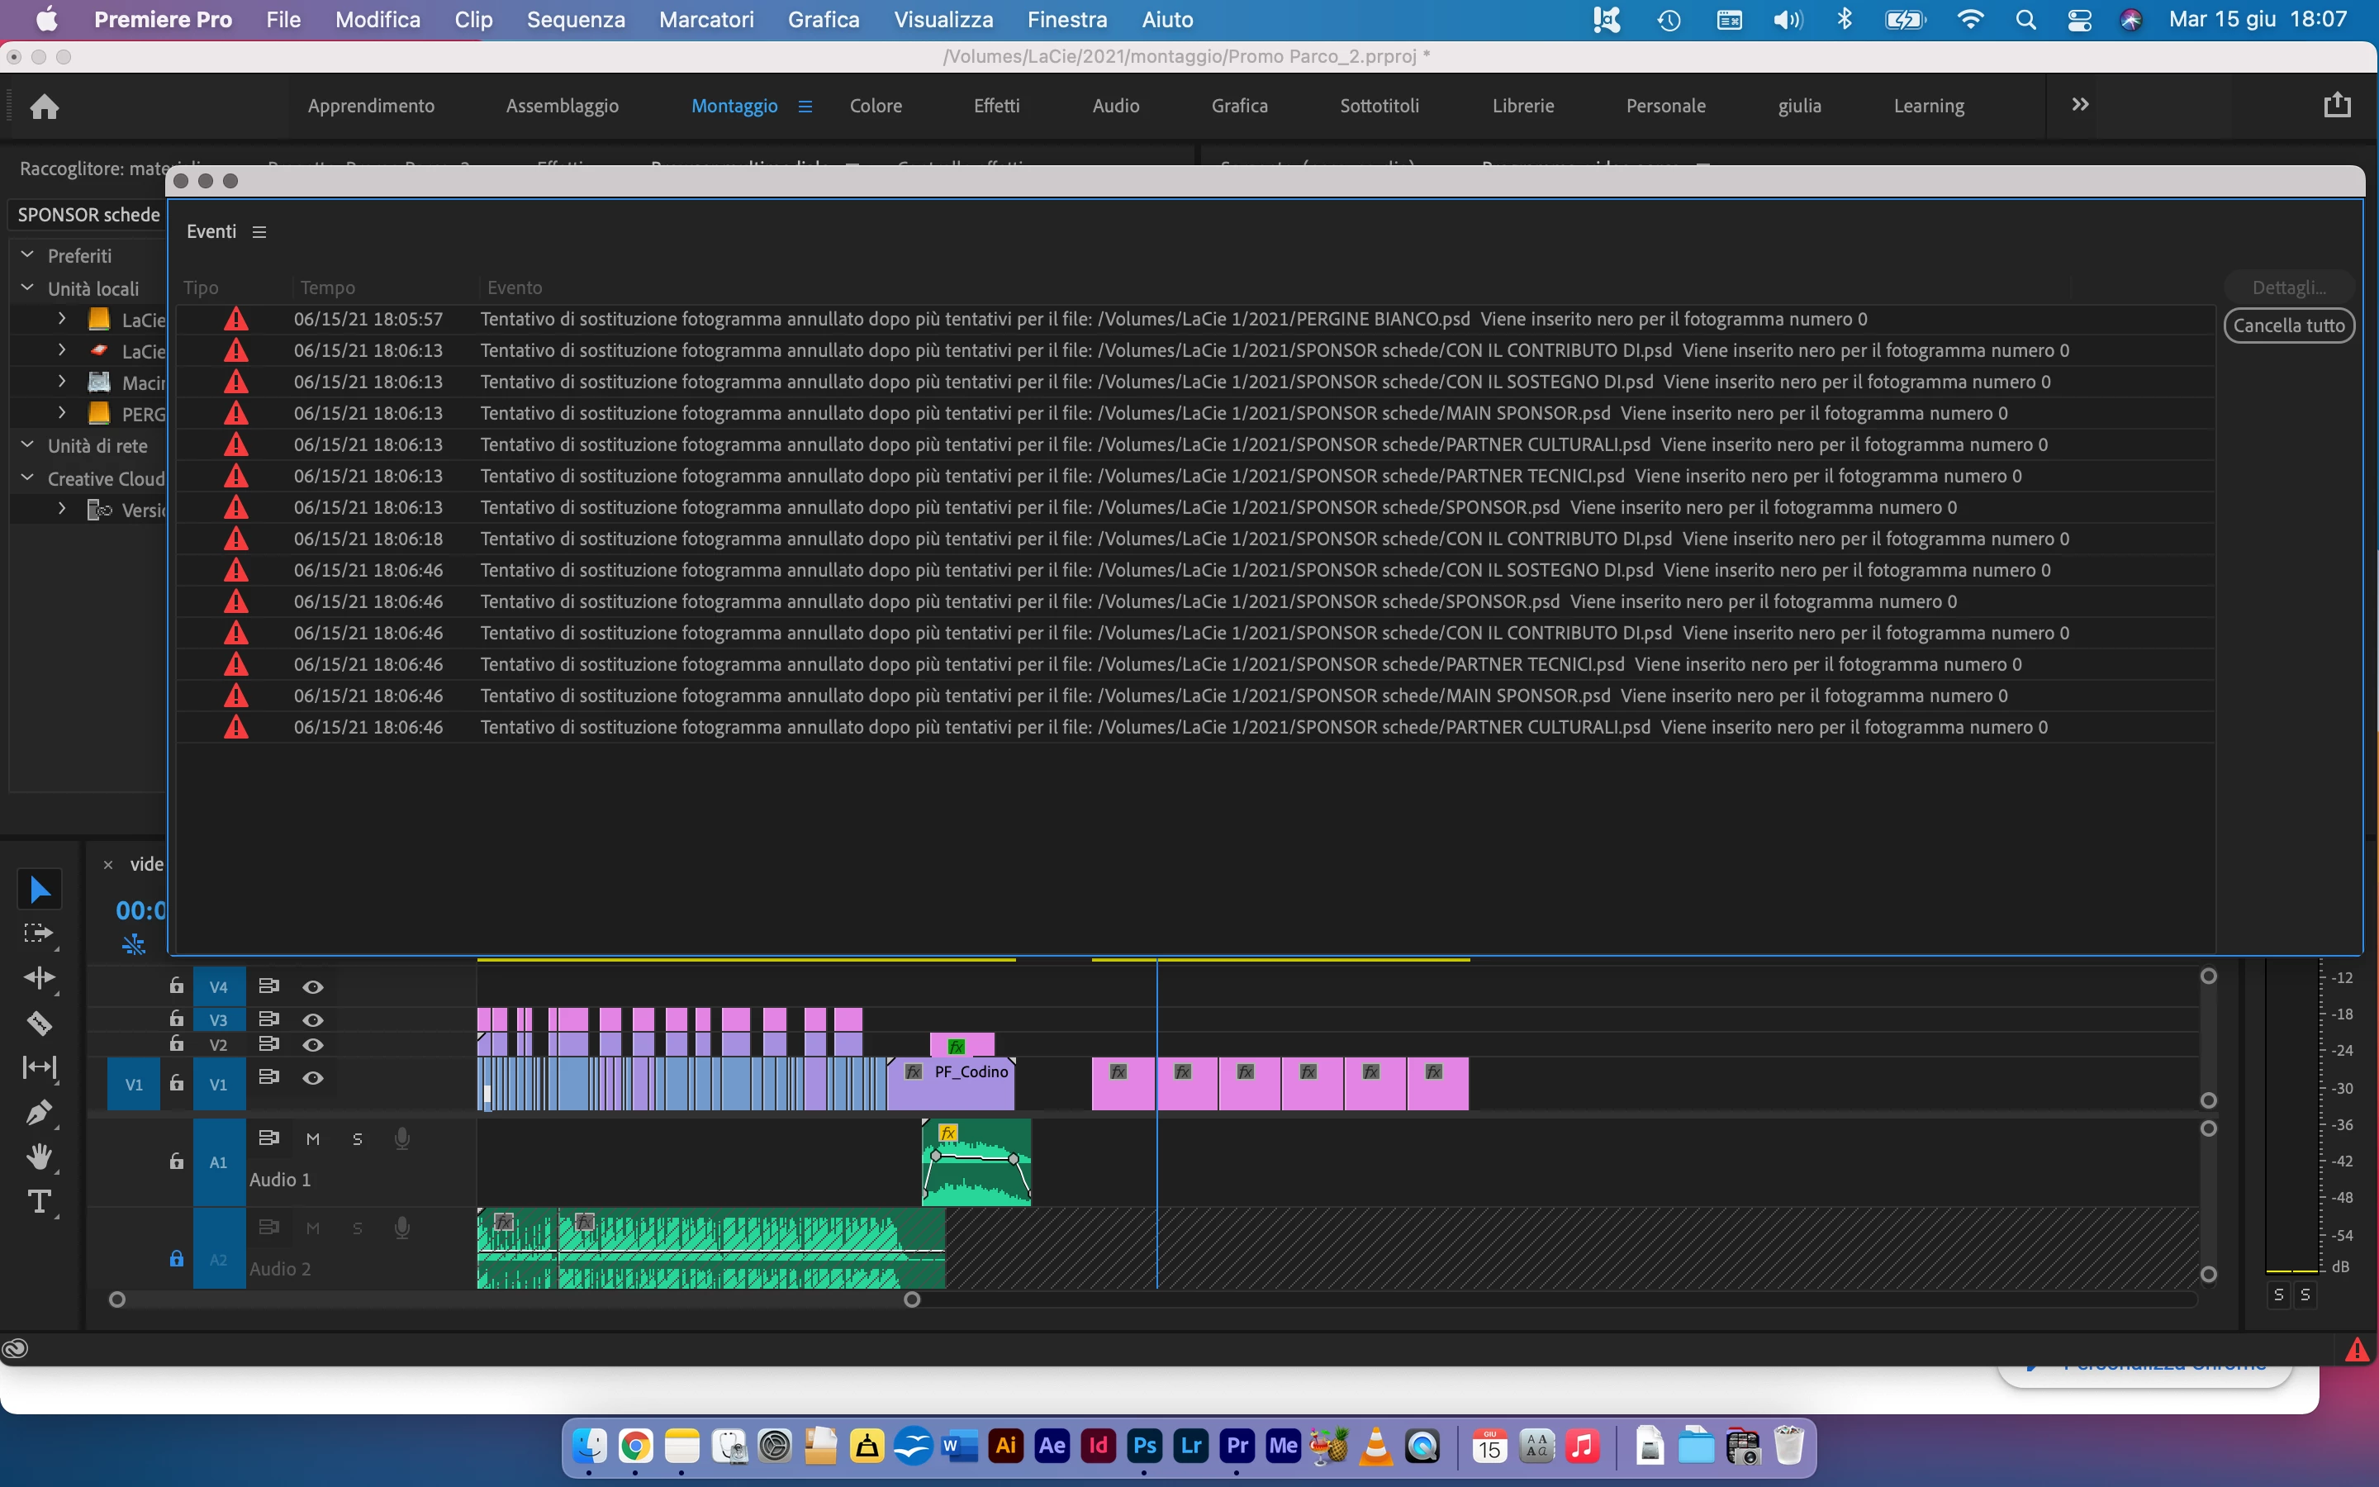Hide track V4 with eye icon
The height and width of the screenshot is (1487, 2379).
312,986
